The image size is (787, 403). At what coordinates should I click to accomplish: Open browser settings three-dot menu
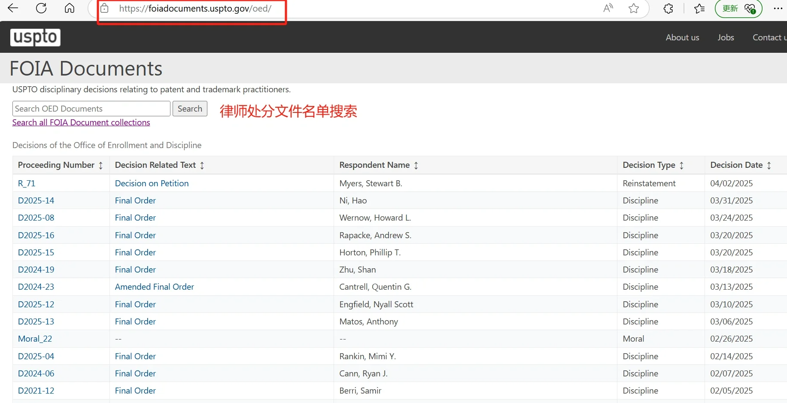778,8
